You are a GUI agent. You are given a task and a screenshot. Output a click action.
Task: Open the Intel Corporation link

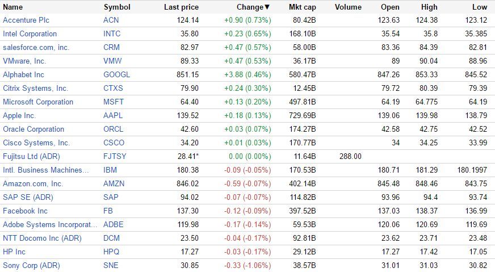coord(30,34)
